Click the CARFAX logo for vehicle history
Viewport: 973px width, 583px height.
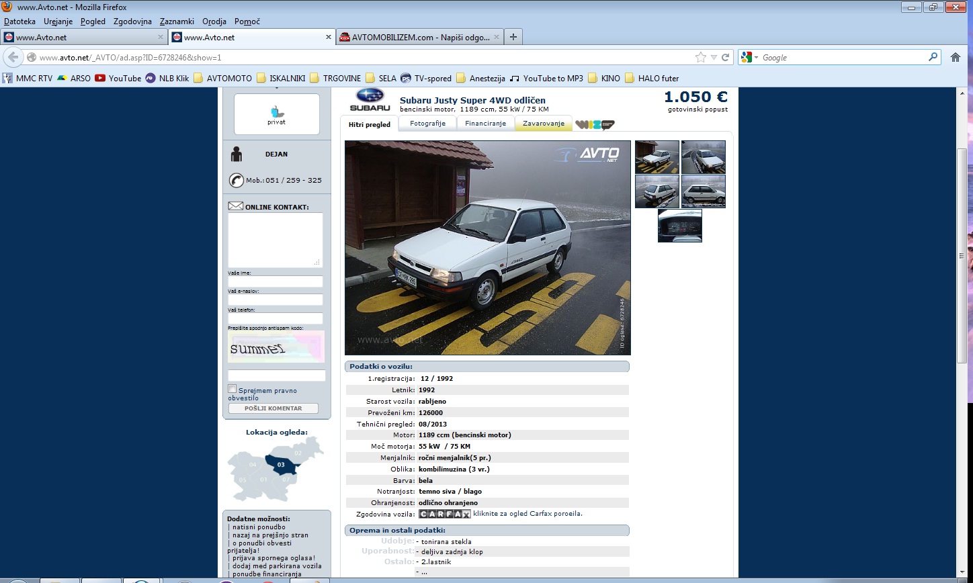(444, 514)
